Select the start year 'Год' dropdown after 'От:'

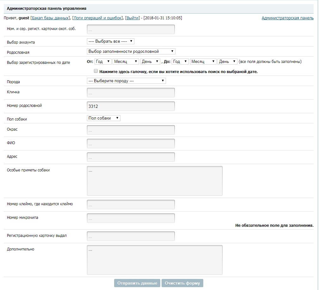[103, 61]
